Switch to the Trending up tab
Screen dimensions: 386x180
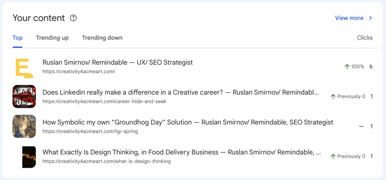tap(52, 38)
